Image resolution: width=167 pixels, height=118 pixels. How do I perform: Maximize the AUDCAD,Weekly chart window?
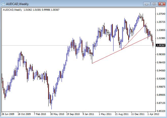coord(154,4)
